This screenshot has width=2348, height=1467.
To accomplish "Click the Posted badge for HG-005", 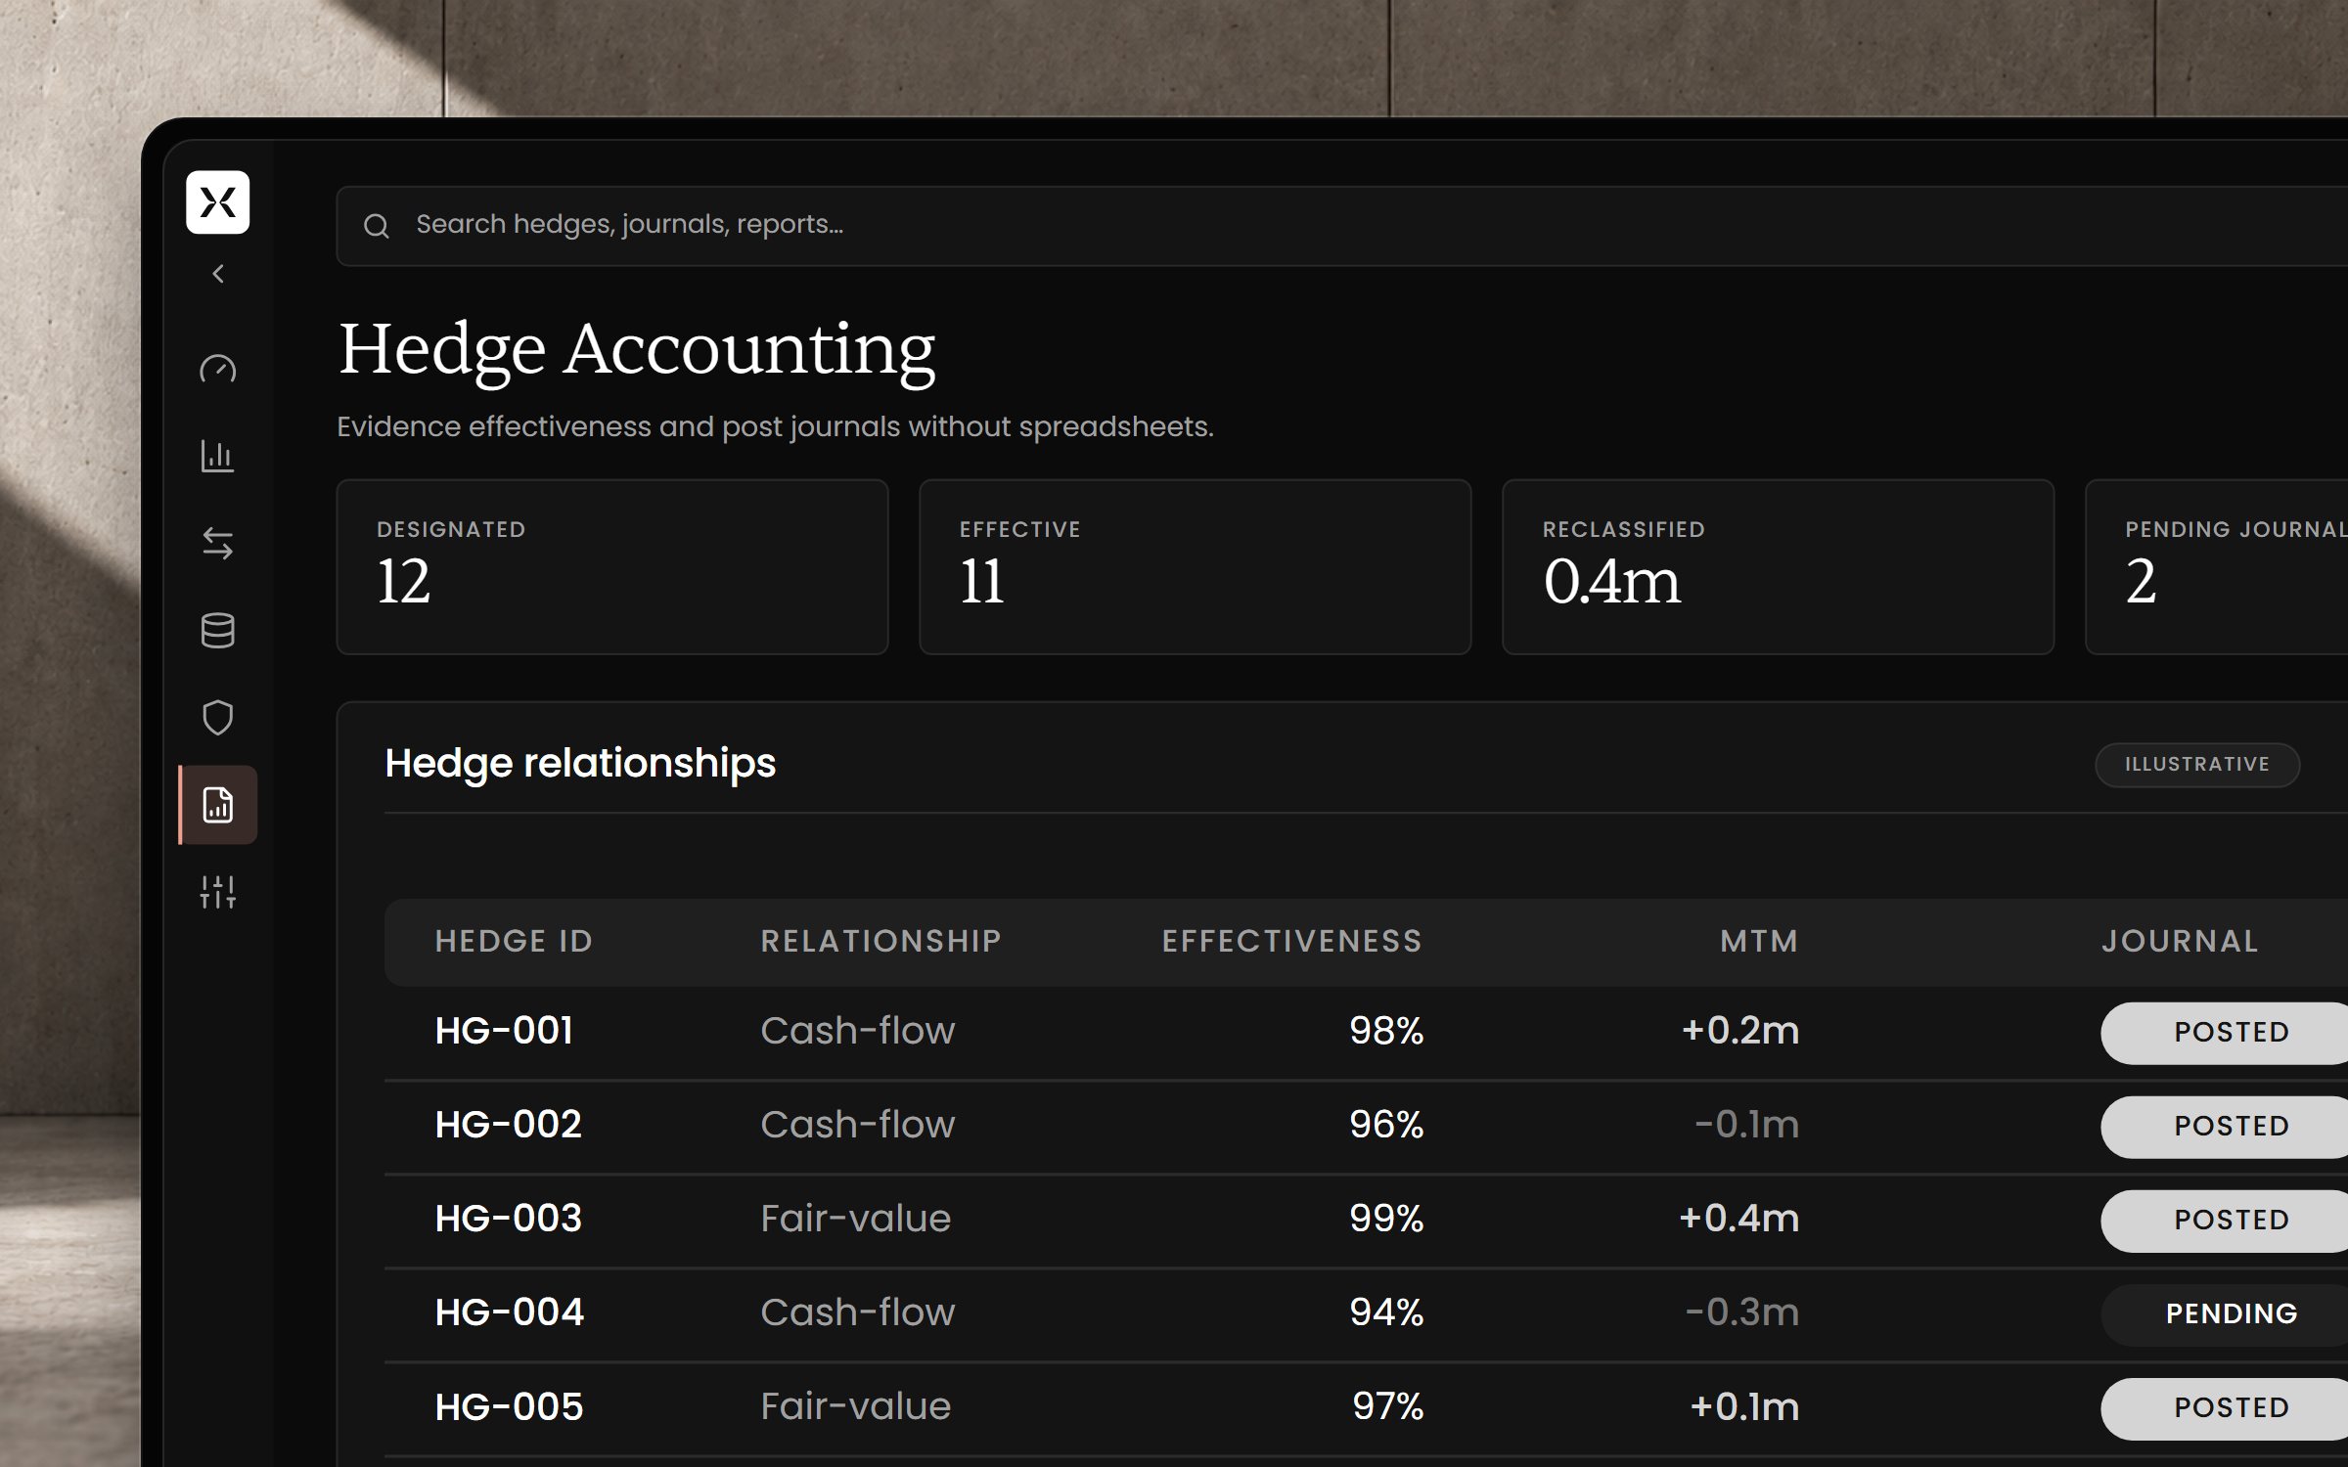I will click(x=2225, y=1408).
